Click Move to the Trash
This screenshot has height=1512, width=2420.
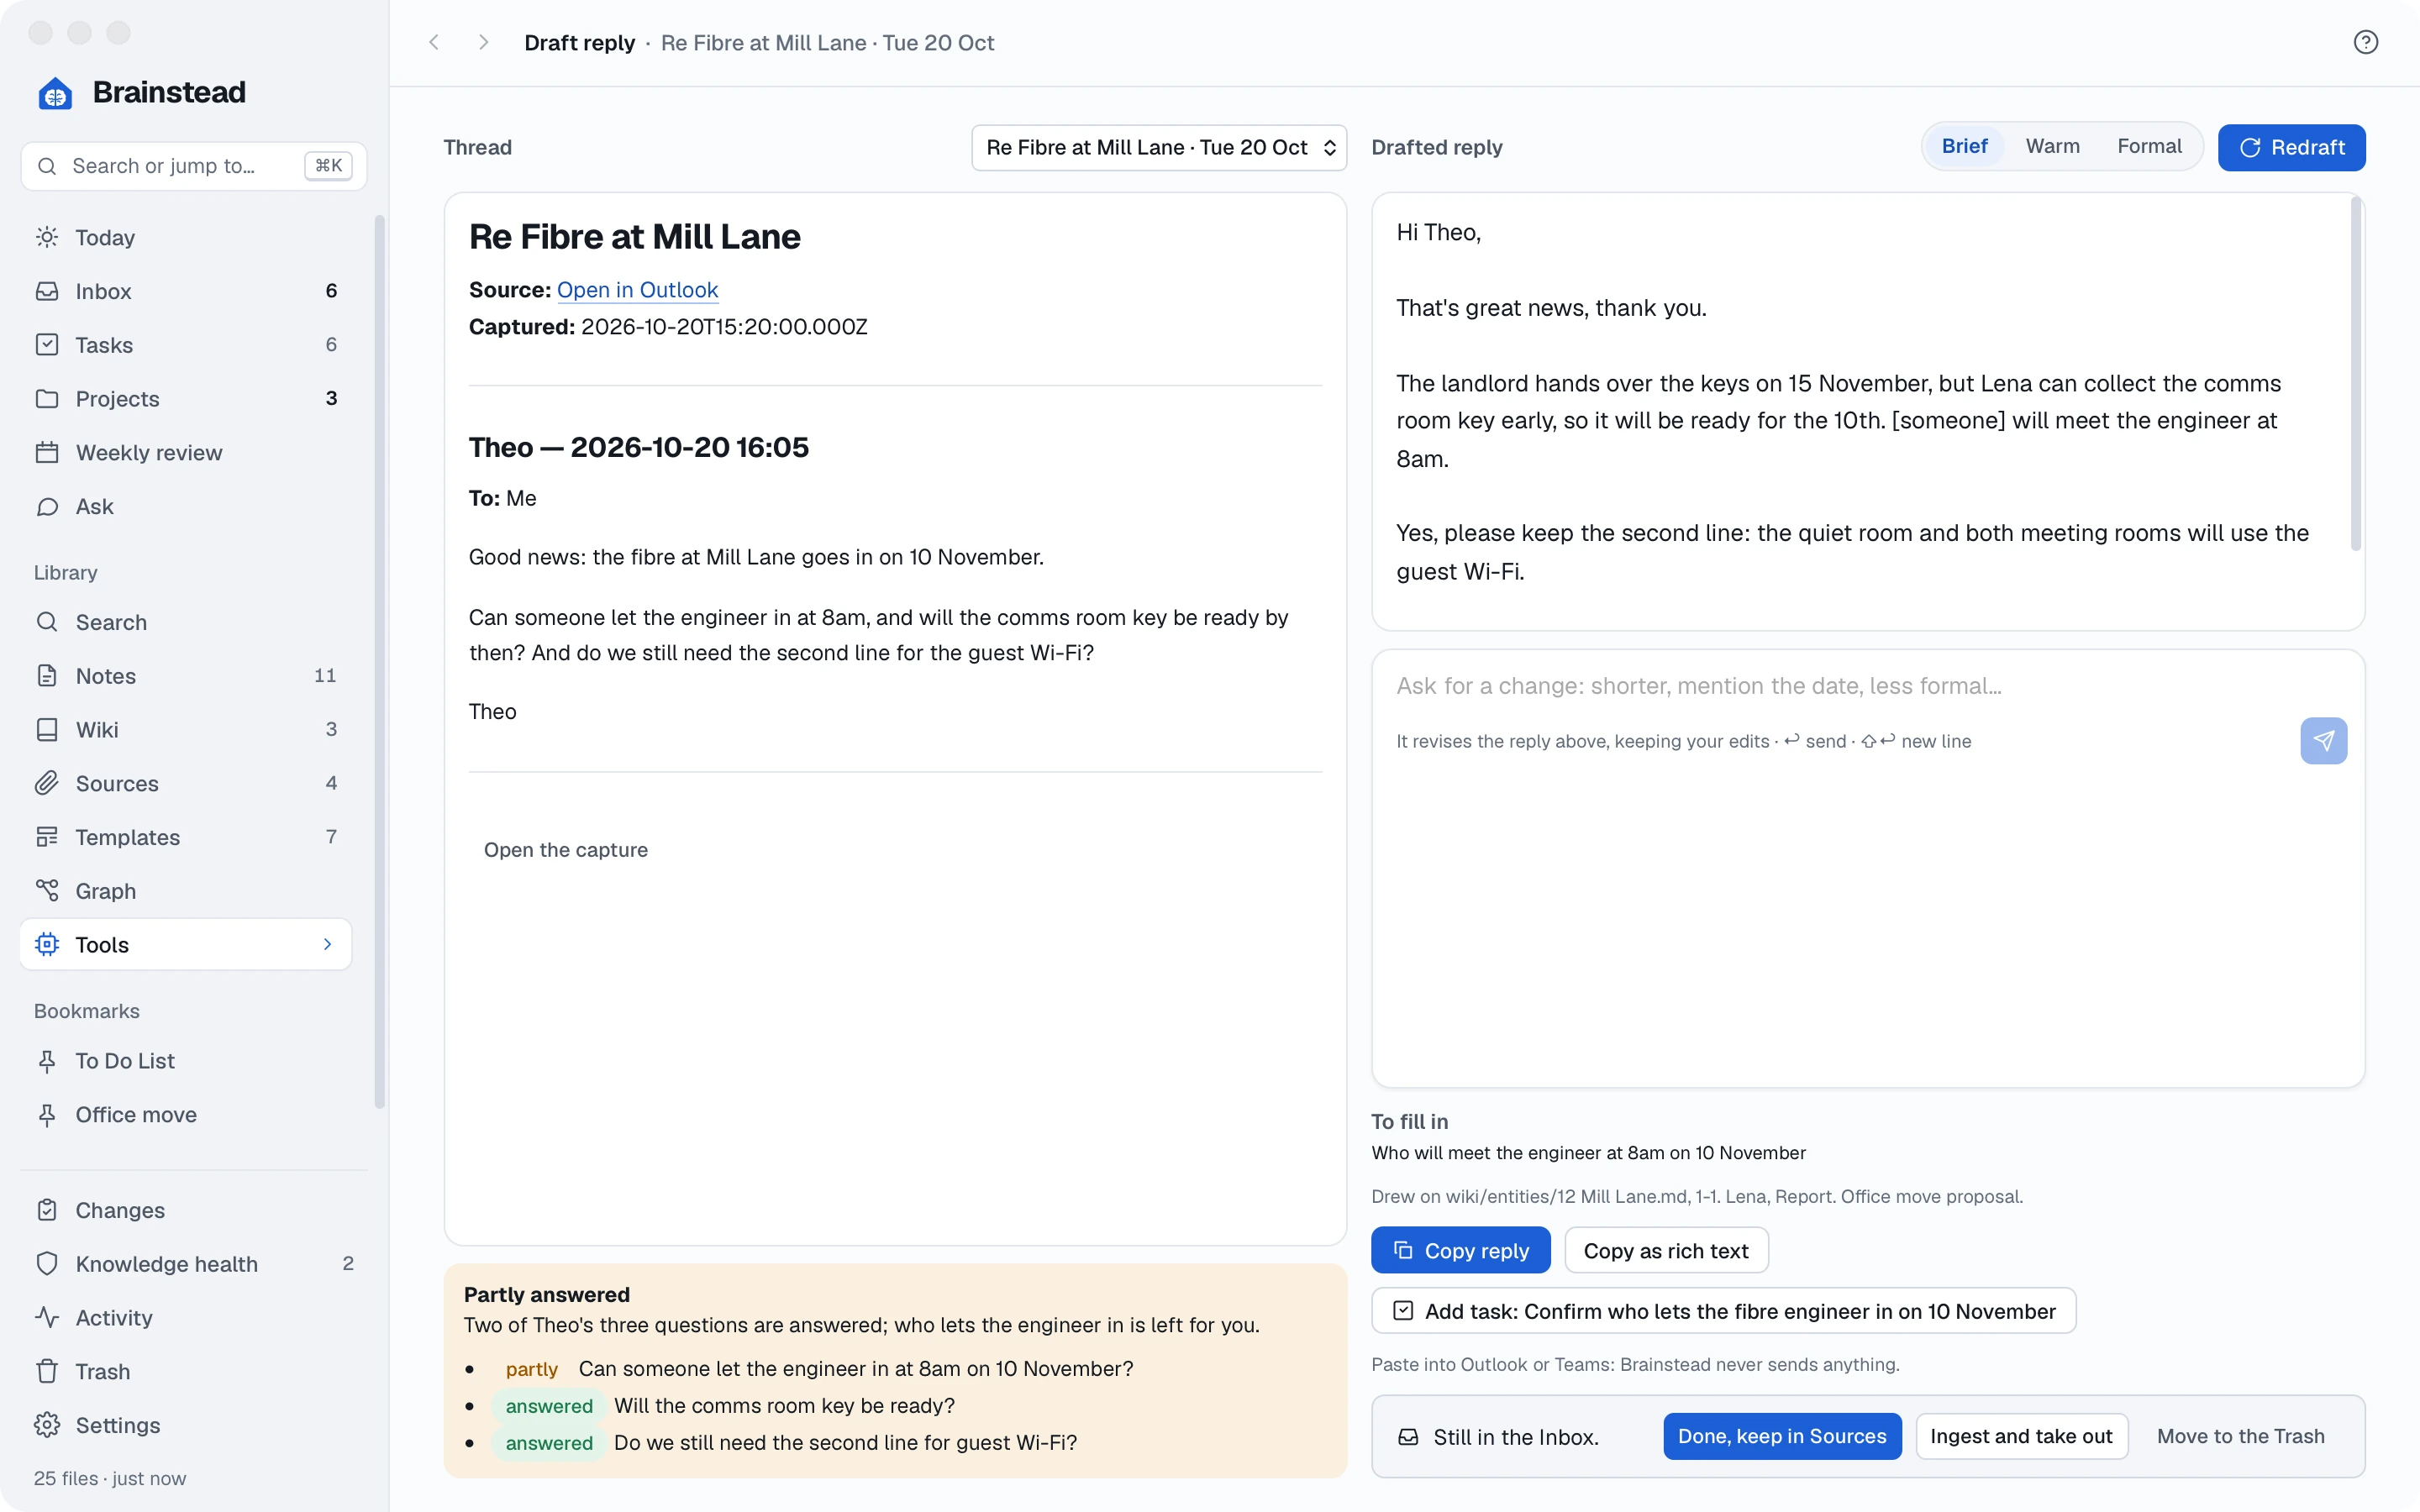[2240, 1436]
